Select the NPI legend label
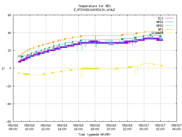 (161, 29)
